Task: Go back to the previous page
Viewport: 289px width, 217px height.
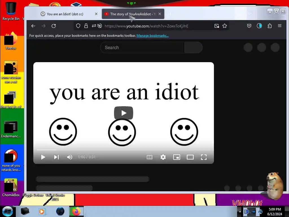Action: click(33, 26)
